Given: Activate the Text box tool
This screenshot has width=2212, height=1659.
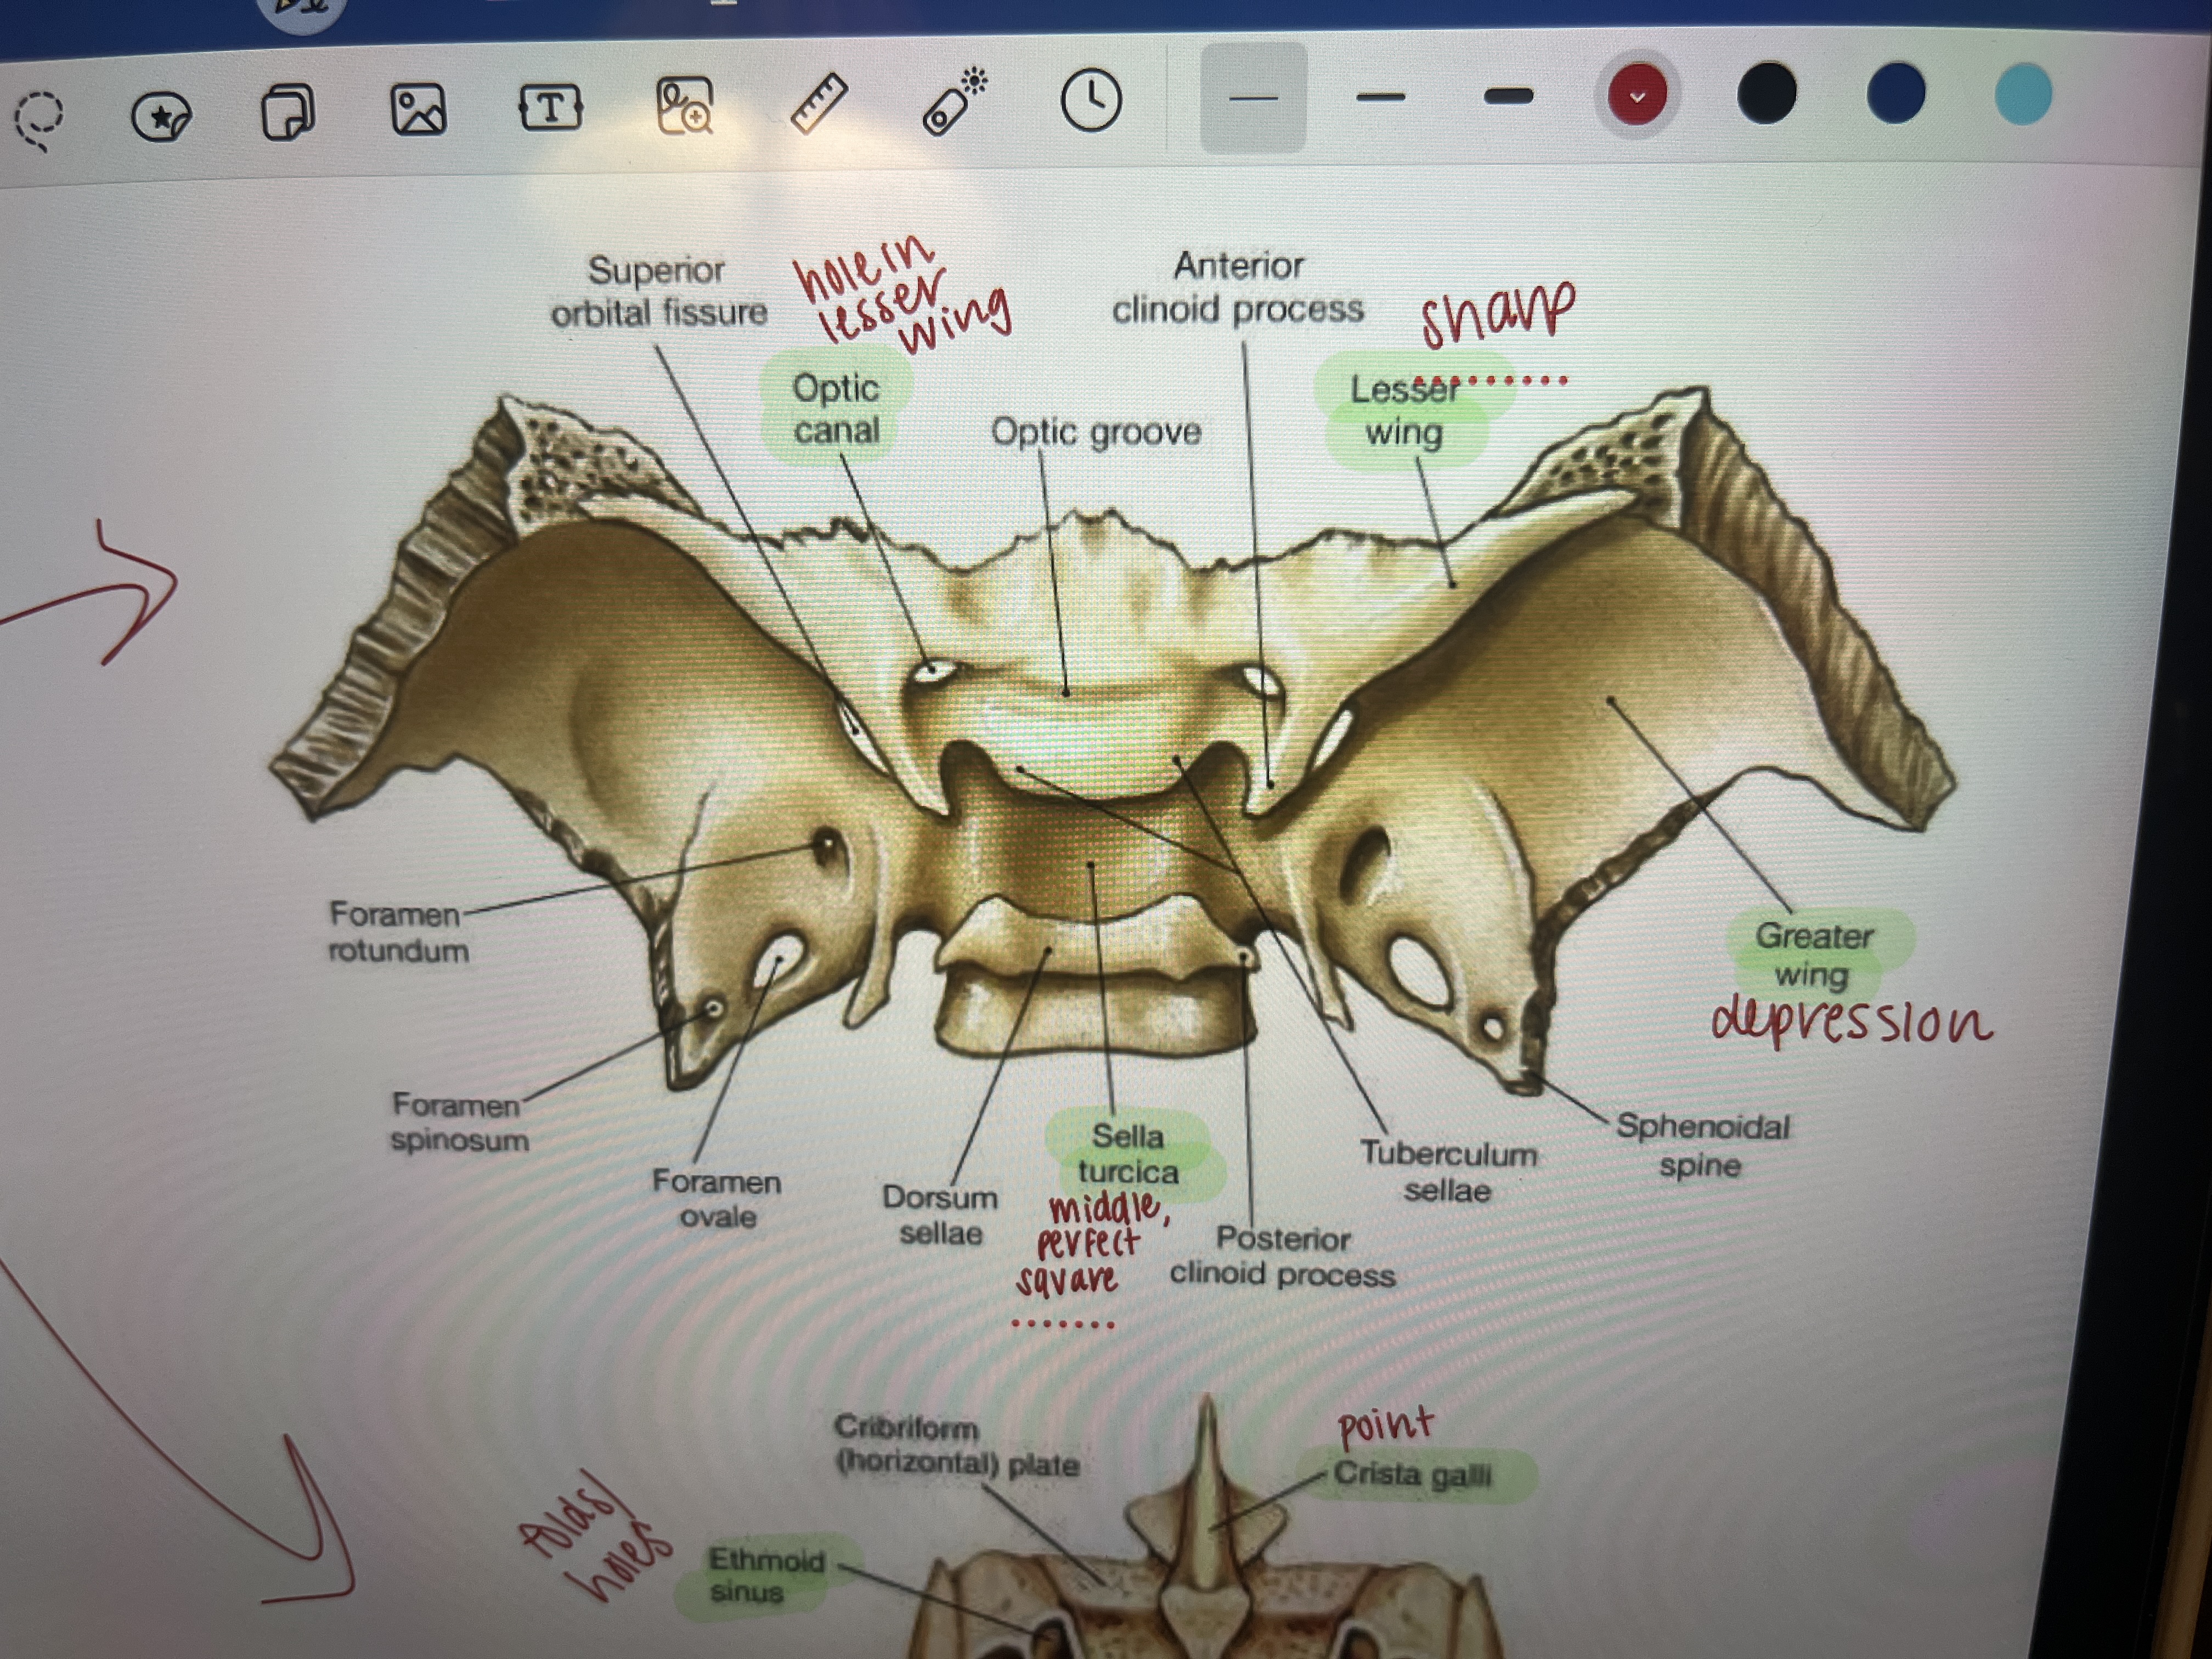Looking at the screenshot, I should (550, 107).
